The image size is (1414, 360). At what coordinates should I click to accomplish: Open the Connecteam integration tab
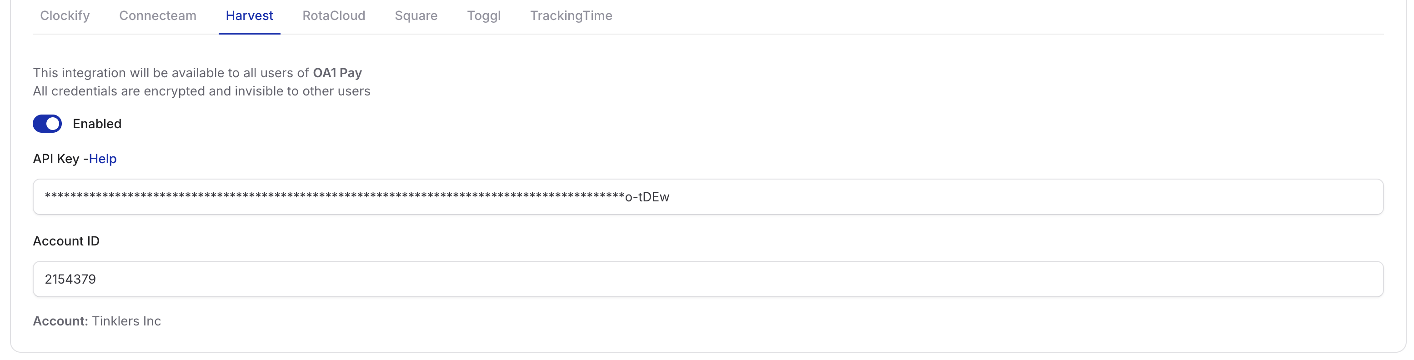157,16
